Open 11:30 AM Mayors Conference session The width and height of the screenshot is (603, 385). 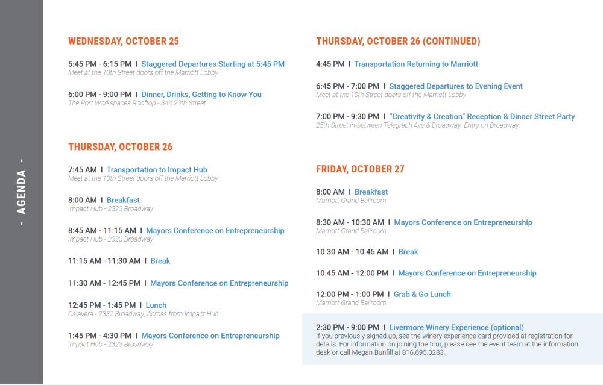tap(219, 283)
